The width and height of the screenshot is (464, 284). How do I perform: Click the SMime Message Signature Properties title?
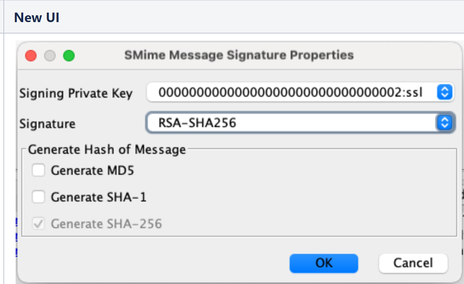point(239,55)
